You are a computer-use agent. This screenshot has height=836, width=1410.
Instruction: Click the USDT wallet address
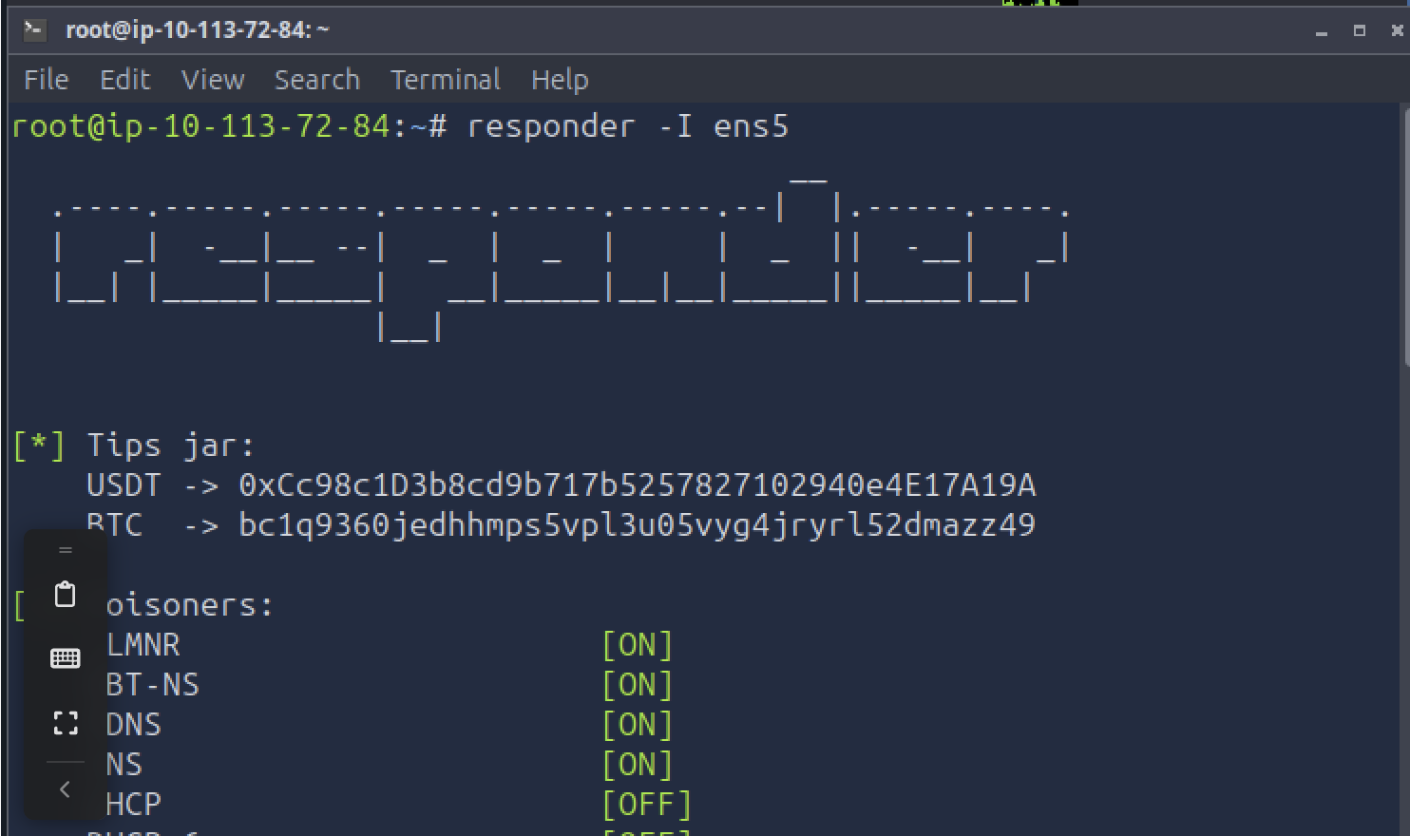click(x=637, y=485)
